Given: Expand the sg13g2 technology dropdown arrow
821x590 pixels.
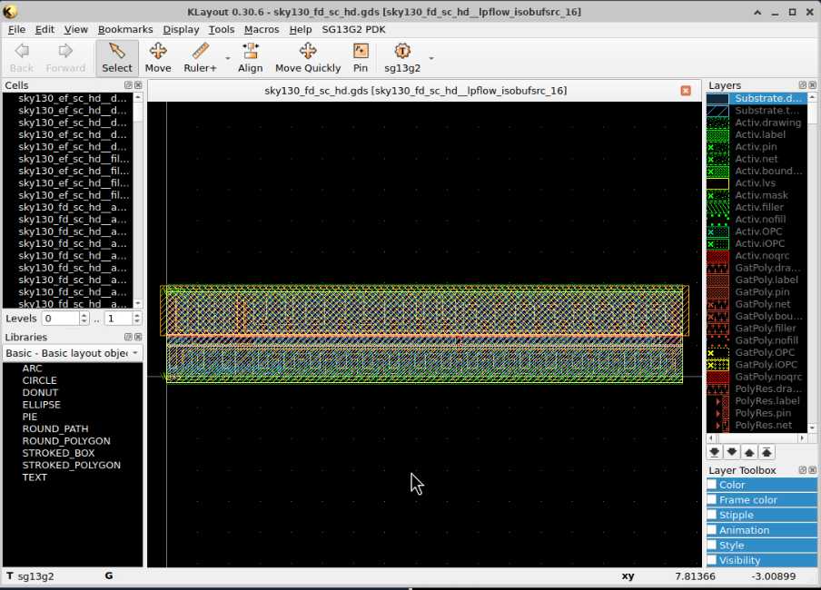Looking at the screenshot, I should (430, 58).
